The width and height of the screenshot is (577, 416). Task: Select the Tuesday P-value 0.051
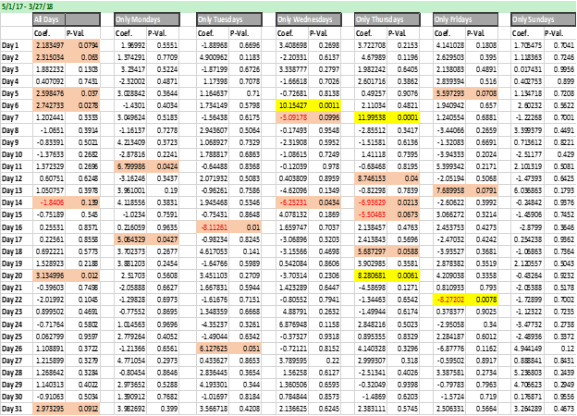tap(245, 349)
